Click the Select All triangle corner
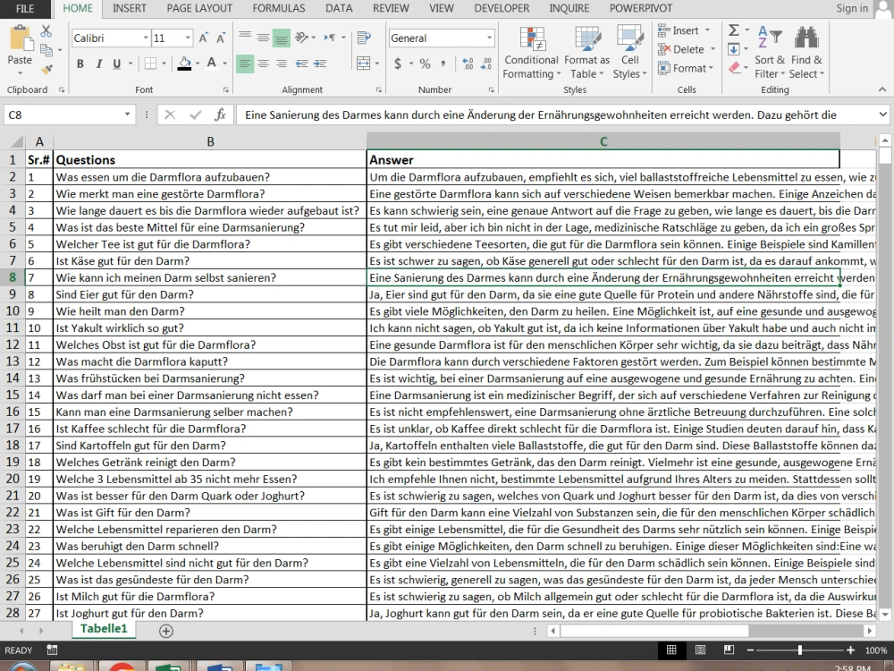 pos(17,141)
